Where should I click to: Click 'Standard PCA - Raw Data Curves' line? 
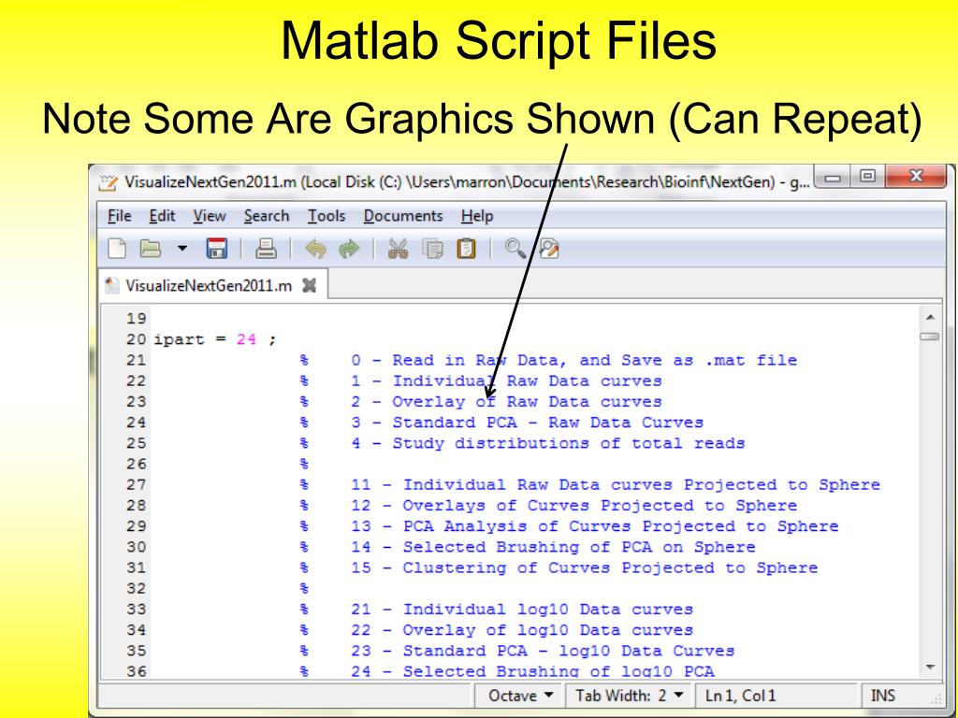(x=528, y=423)
